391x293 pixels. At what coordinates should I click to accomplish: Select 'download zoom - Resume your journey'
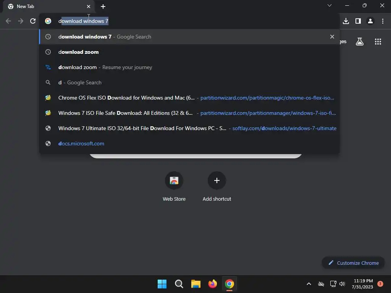click(x=189, y=67)
